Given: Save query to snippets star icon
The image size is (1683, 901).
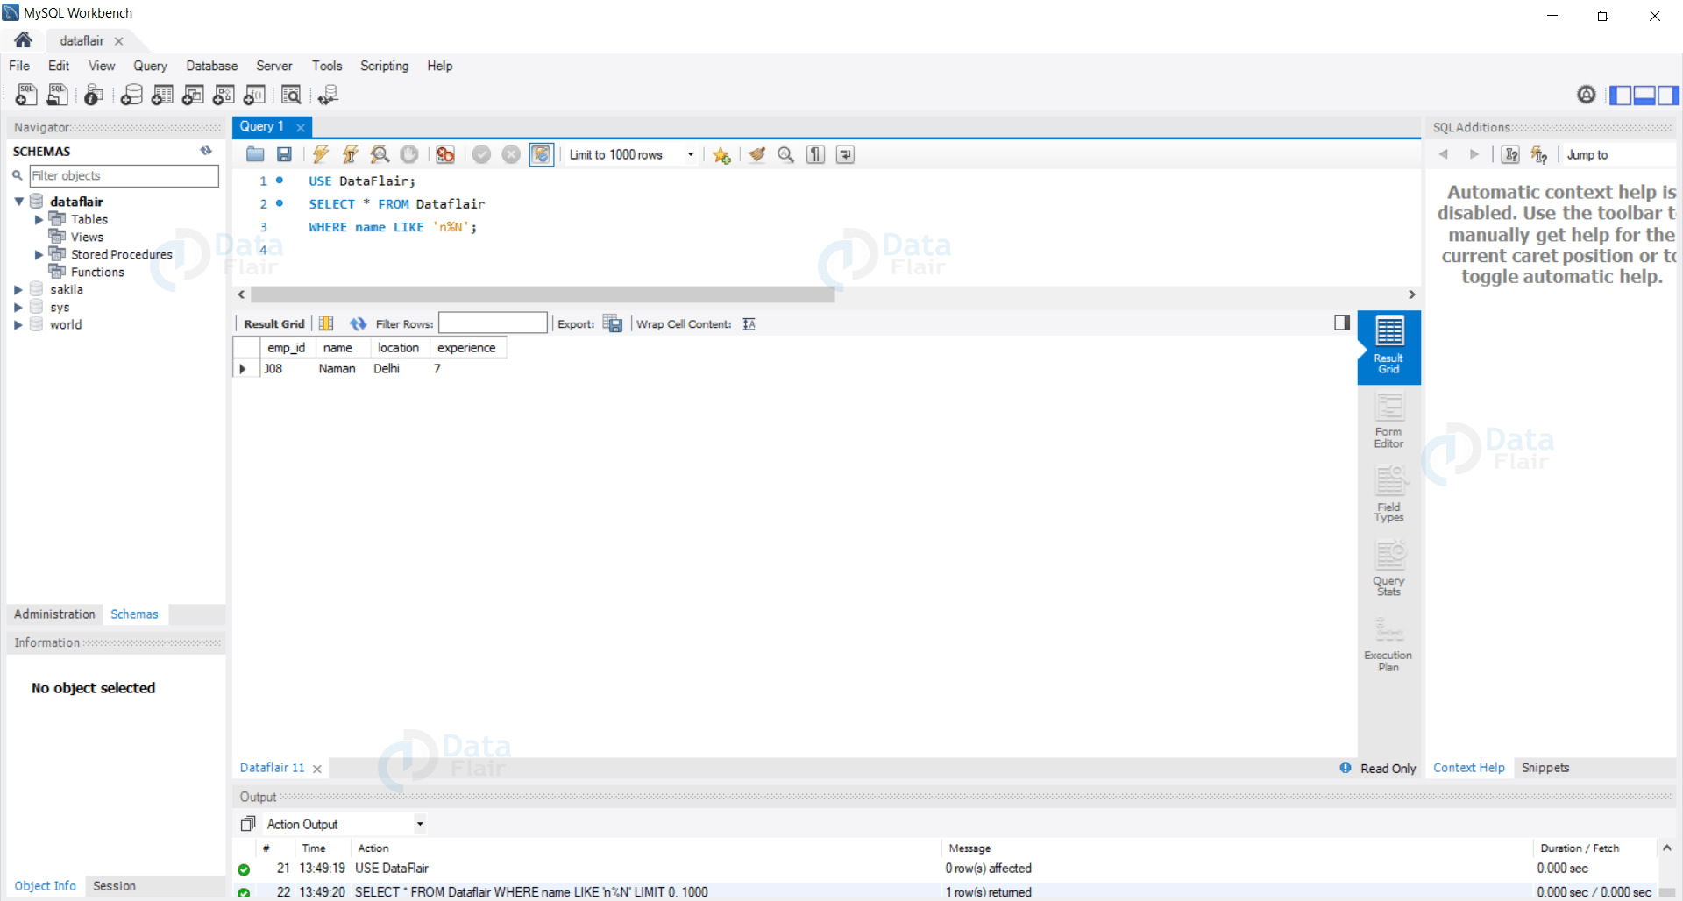Looking at the screenshot, I should point(721,155).
